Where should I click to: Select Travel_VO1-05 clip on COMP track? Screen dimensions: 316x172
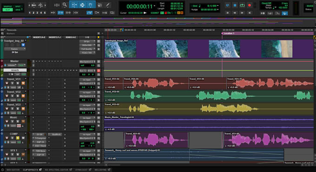click(156, 140)
